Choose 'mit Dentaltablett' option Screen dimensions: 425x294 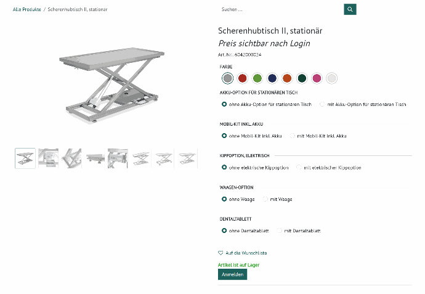[280, 231]
